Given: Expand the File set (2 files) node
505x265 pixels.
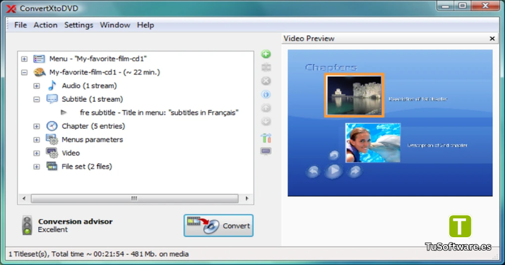Looking at the screenshot, I should coord(37,167).
